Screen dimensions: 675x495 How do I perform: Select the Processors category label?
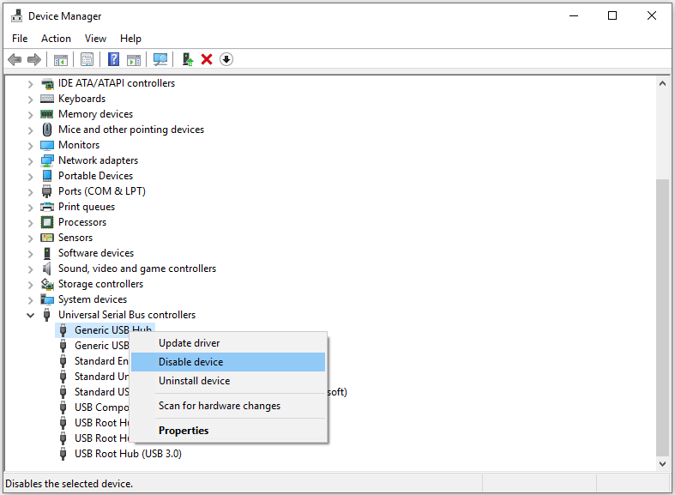click(82, 222)
